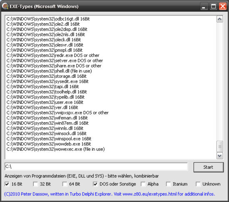Tick the Alpha checkbox

tap(143, 184)
